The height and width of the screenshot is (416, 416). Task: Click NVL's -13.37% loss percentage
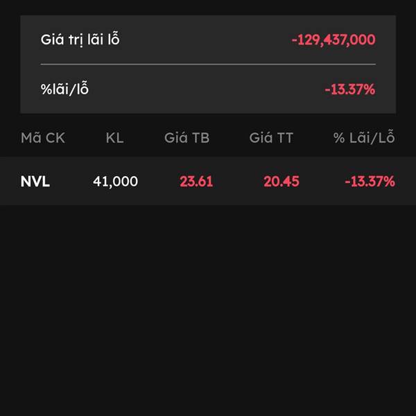(x=370, y=182)
